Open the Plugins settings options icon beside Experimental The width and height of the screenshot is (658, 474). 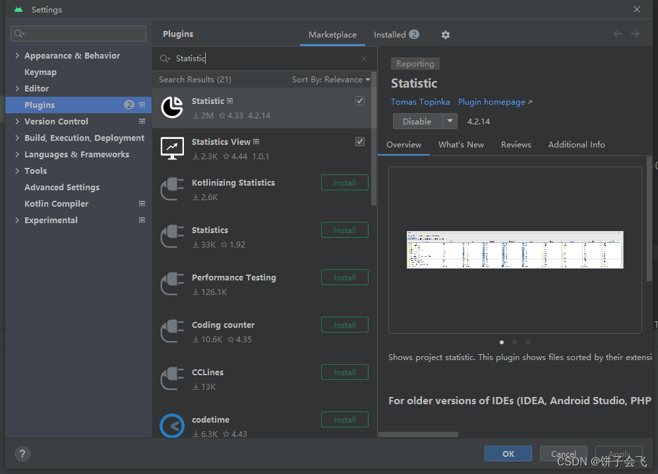[x=142, y=220]
